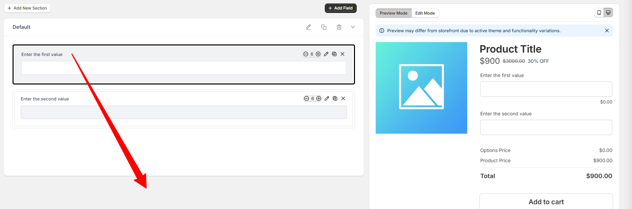Viewport: 632px width, 209px height.
Task: Dismiss the preview info banner
Action: pyautogui.click(x=607, y=31)
